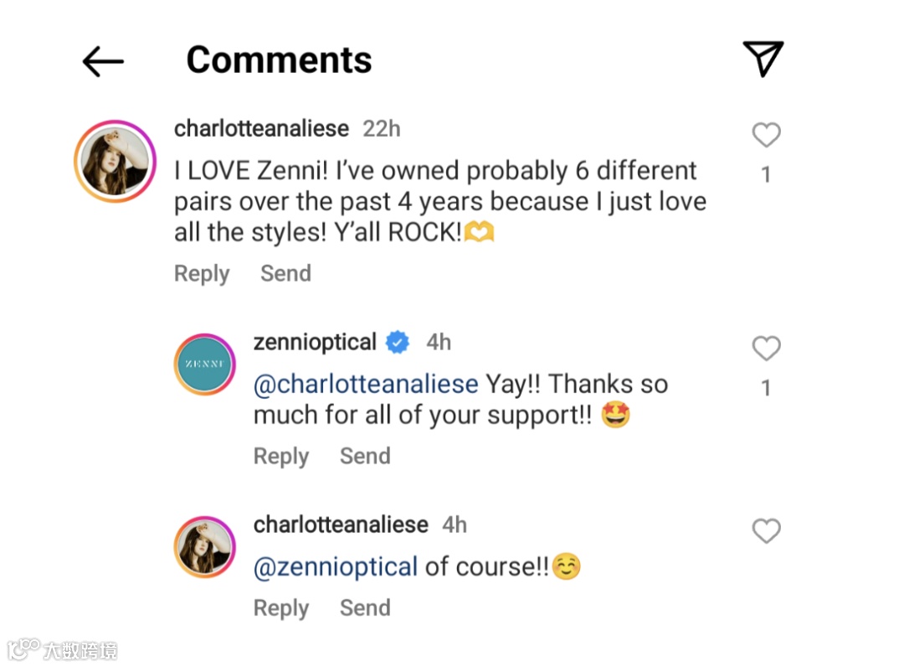Open charlotteanaliese avatar on last reply
This screenshot has height=667, width=904.
[x=204, y=546]
